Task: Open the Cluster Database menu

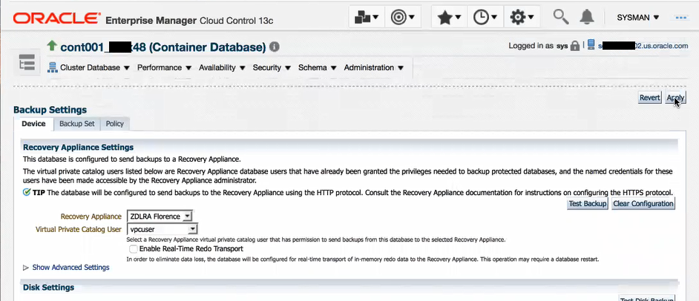Action: 94,67
